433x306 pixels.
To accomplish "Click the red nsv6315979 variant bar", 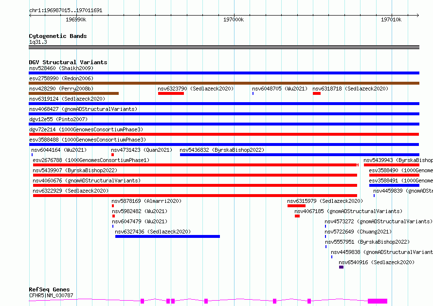I will click(x=296, y=206).
